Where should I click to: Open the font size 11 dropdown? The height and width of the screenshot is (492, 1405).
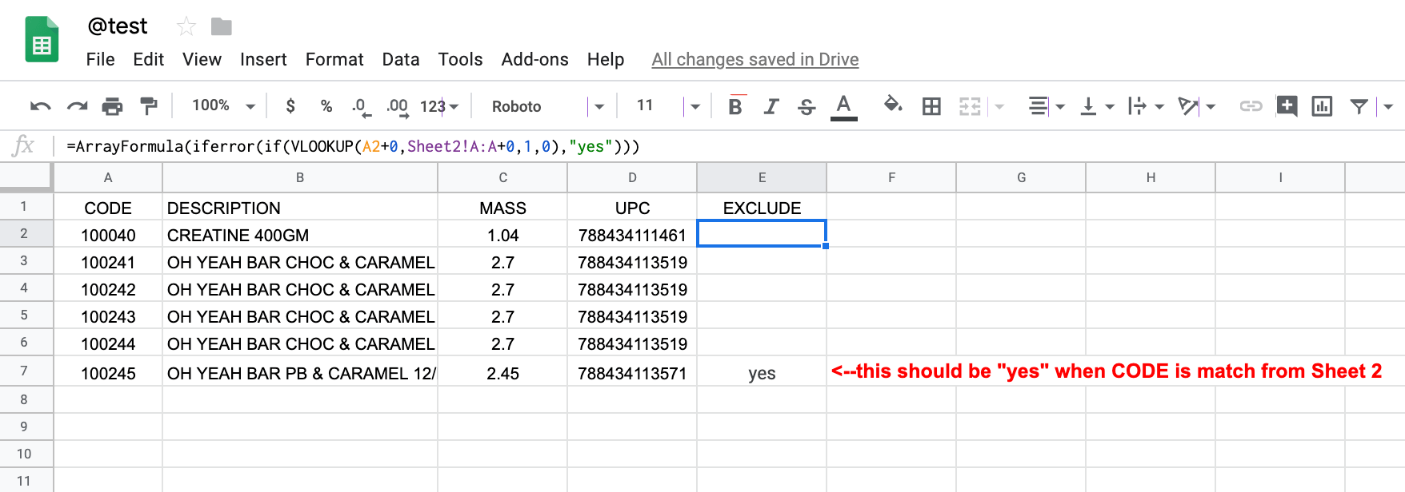pos(668,106)
